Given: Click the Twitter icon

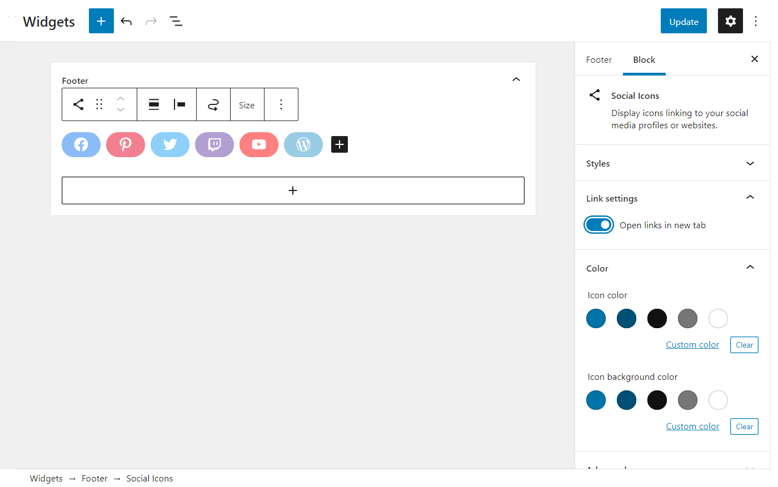Looking at the screenshot, I should point(170,144).
